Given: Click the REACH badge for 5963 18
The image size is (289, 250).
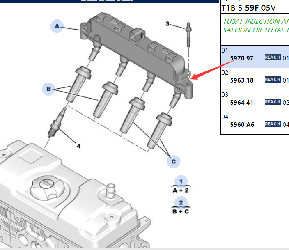Looking at the screenshot, I should coord(273,80).
